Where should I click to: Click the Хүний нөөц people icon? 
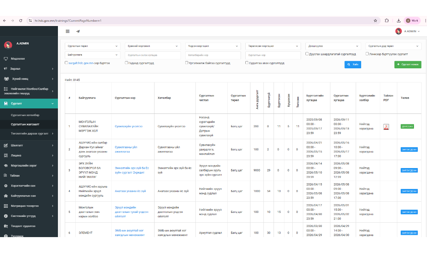tap(6, 79)
